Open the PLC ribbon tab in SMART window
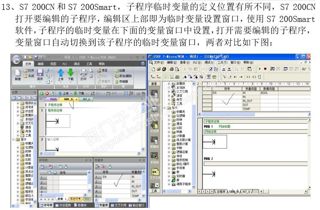The height and width of the screenshot is (210, 320). click(x=65, y=64)
